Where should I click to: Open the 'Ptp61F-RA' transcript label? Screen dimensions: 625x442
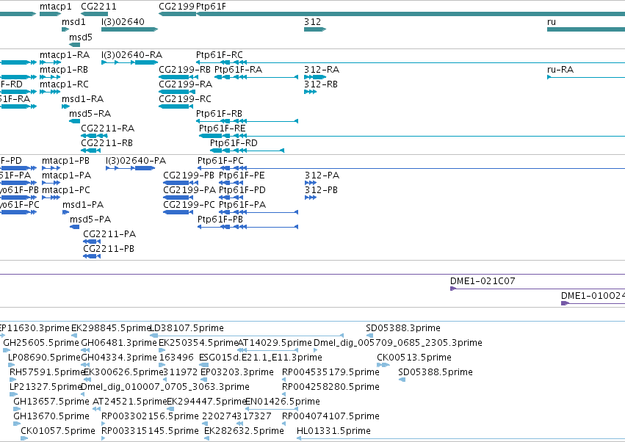[239, 69]
